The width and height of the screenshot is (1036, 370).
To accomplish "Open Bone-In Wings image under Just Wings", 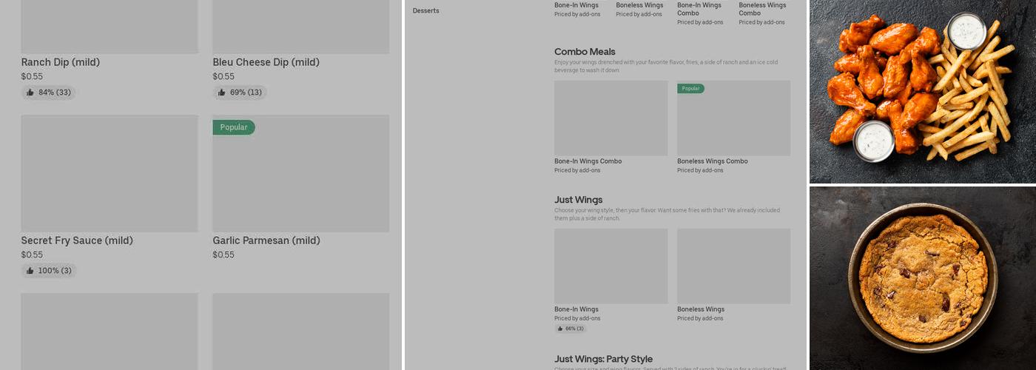I will [610, 266].
